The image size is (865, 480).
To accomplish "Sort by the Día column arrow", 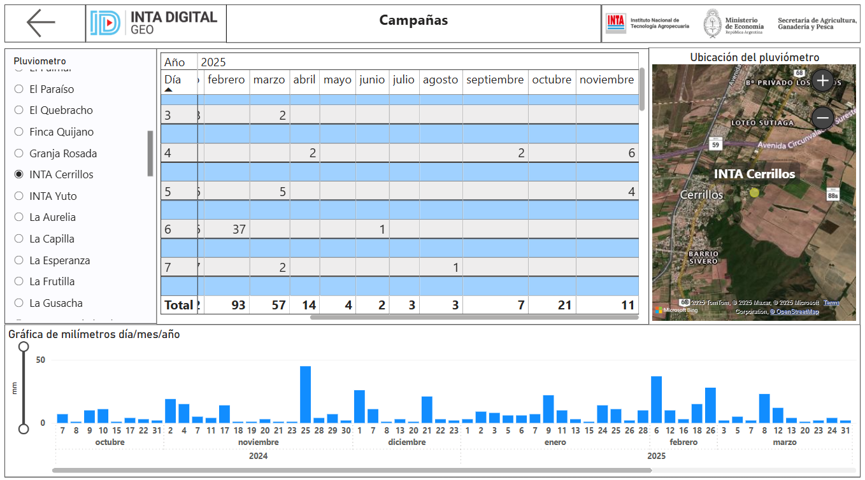I will [x=169, y=90].
